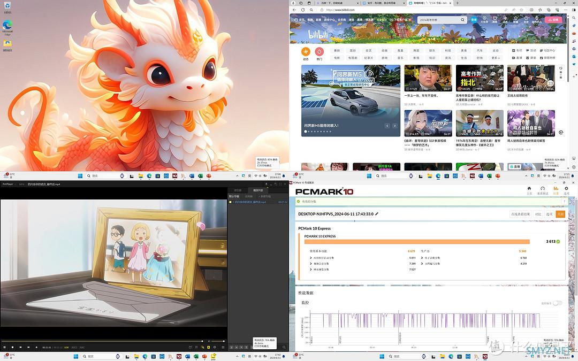The image size is (578, 361).
Task: Skip to the next file in PotPlayer
Action: coord(28,347)
